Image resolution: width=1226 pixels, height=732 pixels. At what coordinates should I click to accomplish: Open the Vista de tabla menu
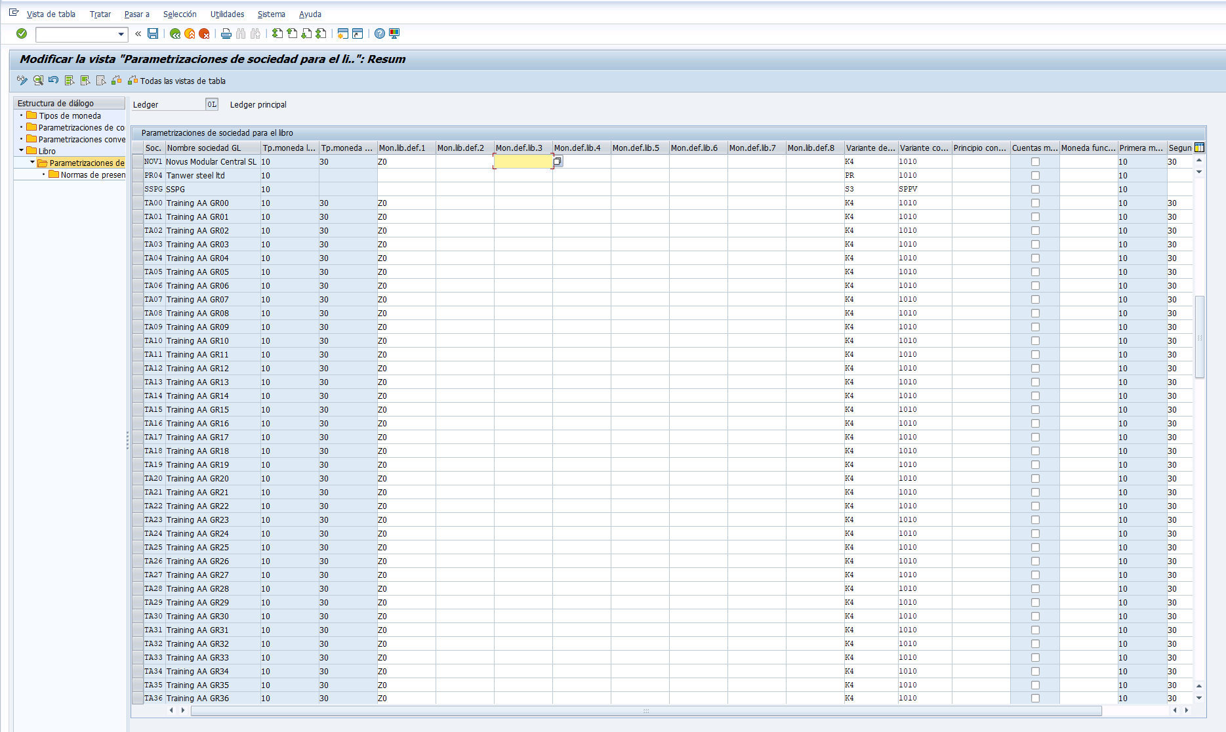point(51,14)
